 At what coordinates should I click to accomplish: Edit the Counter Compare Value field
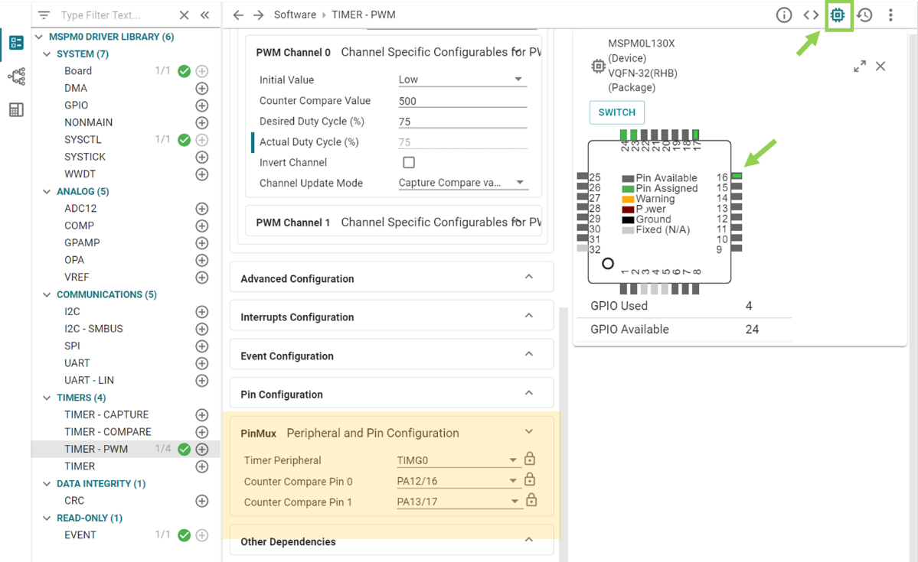(462, 101)
